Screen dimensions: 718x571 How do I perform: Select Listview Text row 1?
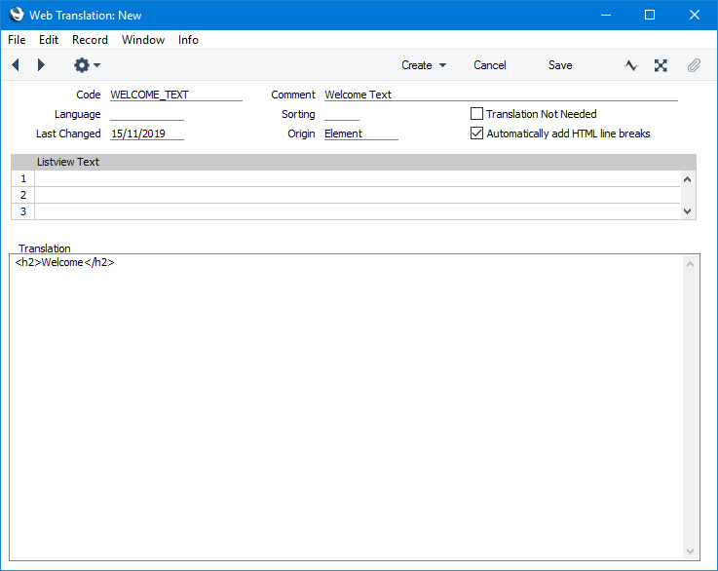point(358,178)
